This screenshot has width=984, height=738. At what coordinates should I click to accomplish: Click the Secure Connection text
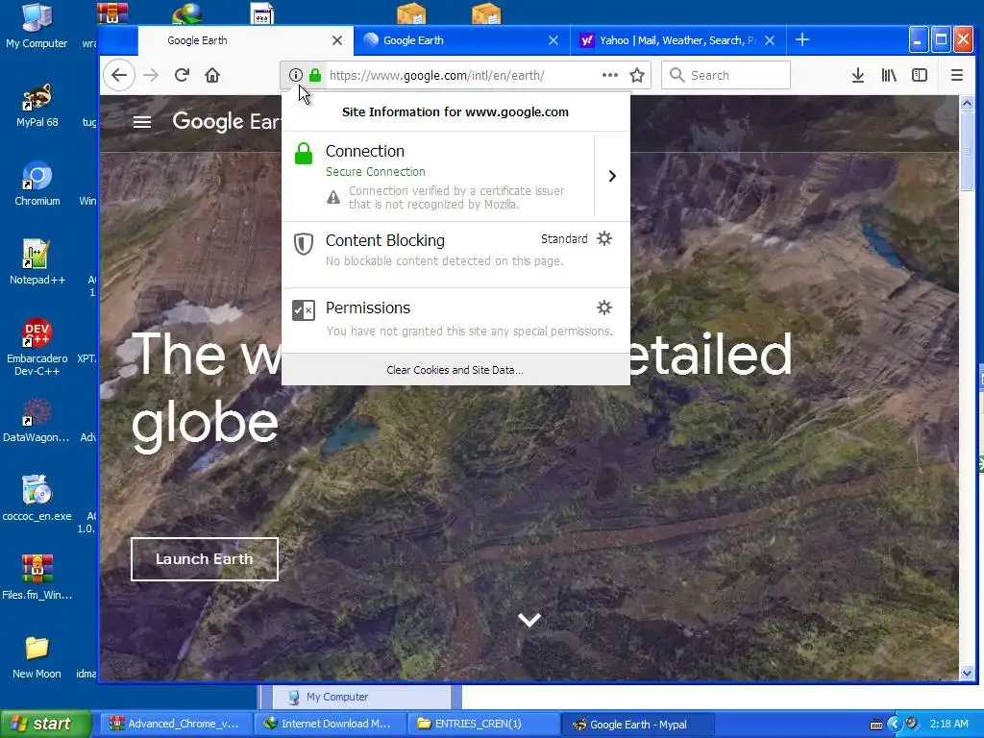point(376,172)
